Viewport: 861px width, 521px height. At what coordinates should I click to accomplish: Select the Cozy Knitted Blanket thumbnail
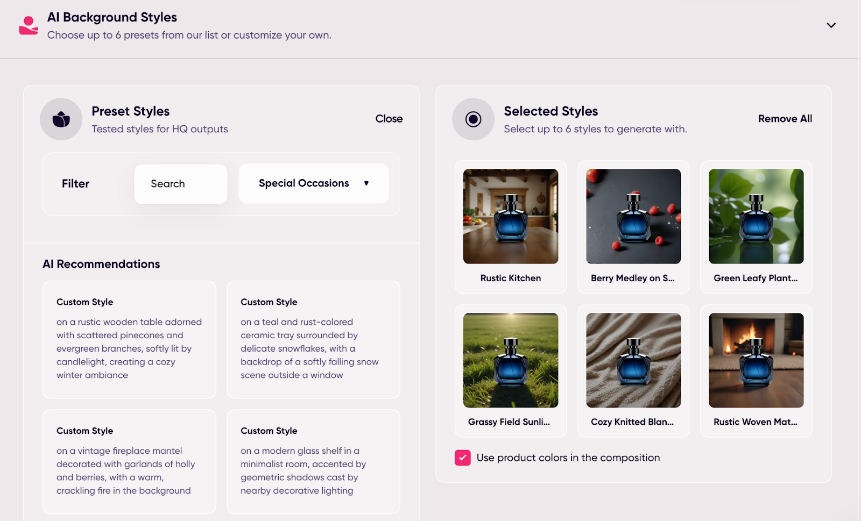point(633,360)
